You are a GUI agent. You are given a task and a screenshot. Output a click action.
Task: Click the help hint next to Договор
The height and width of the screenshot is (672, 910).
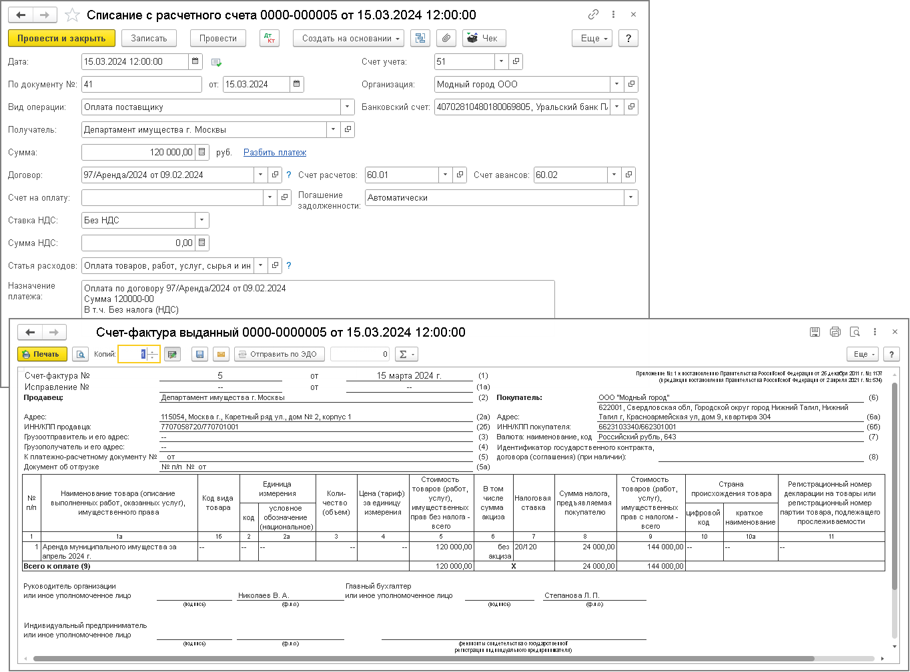click(289, 175)
